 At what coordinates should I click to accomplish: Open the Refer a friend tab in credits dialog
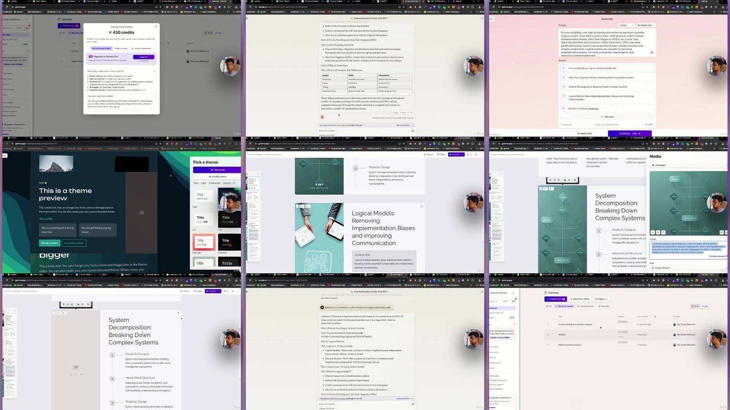pos(121,48)
